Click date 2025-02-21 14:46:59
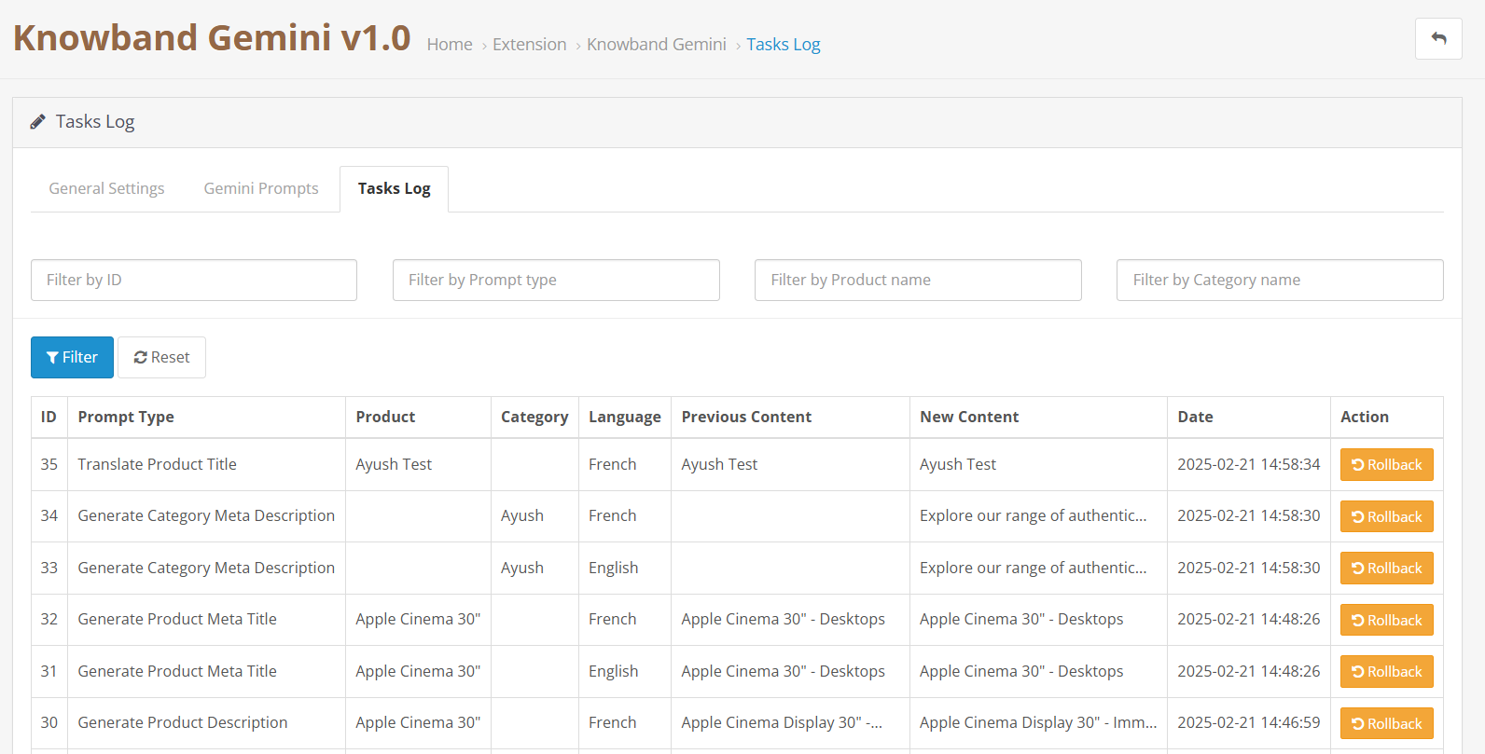The image size is (1485, 754). pos(1248,722)
